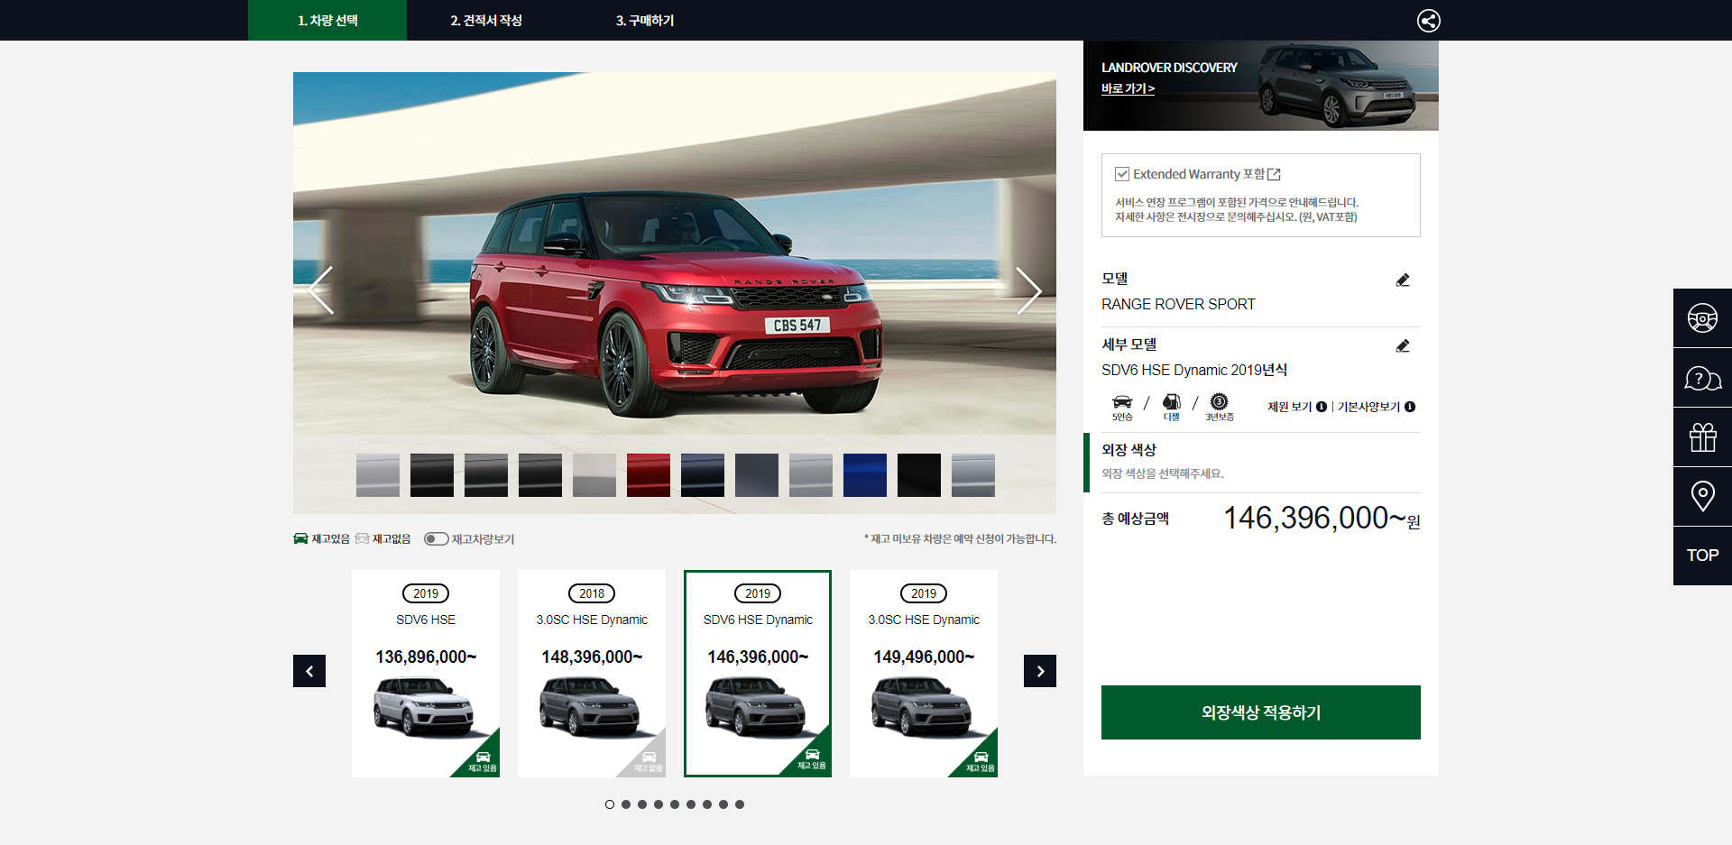
Task: Select the last silver-grey swatch on right
Action: (x=973, y=475)
